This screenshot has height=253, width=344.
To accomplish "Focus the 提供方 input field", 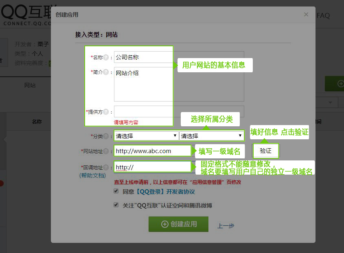I will (179, 112).
